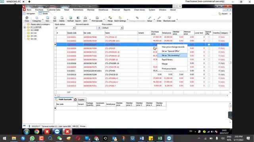The height and width of the screenshot is (142, 254).
Task: Toggle Special offer checkbox for 010100013
Action: click(x=209, y=86)
